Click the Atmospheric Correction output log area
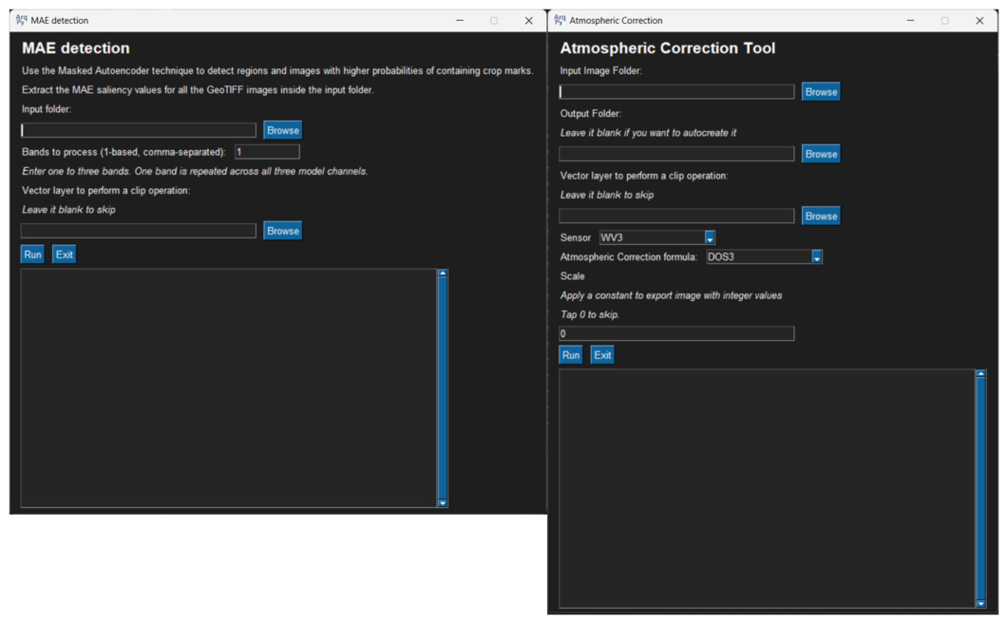 pyautogui.click(x=767, y=488)
